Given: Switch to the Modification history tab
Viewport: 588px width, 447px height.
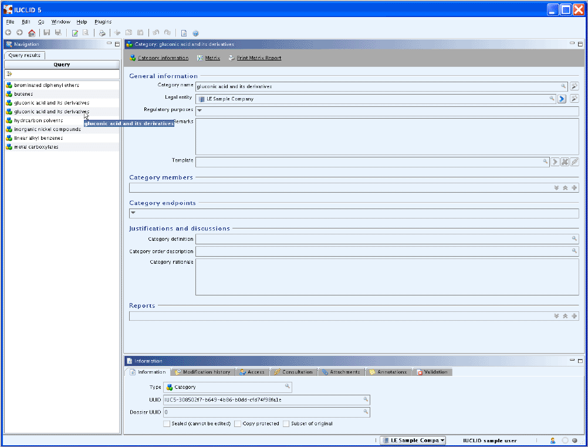Looking at the screenshot, I should (x=203, y=372).
